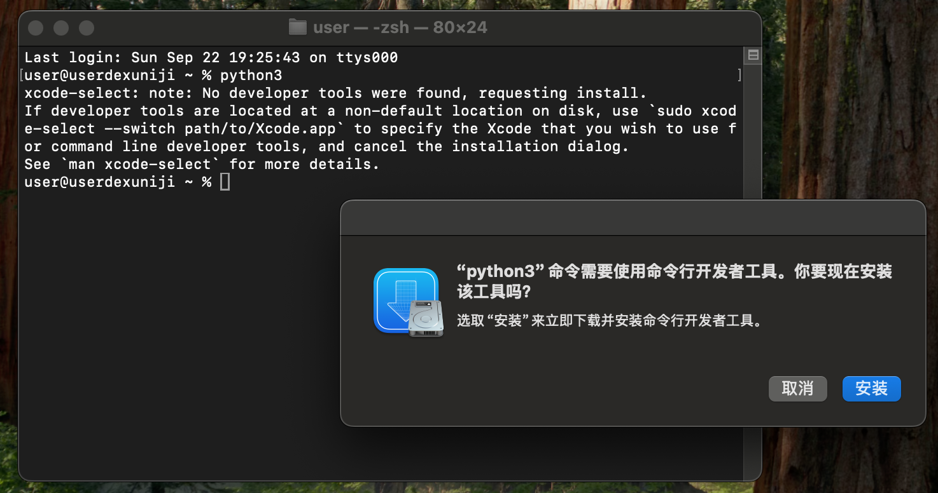Screen dimensions: 938x493
Task: Click the green zoom button of Terminal
Action: tap(85, 28)
